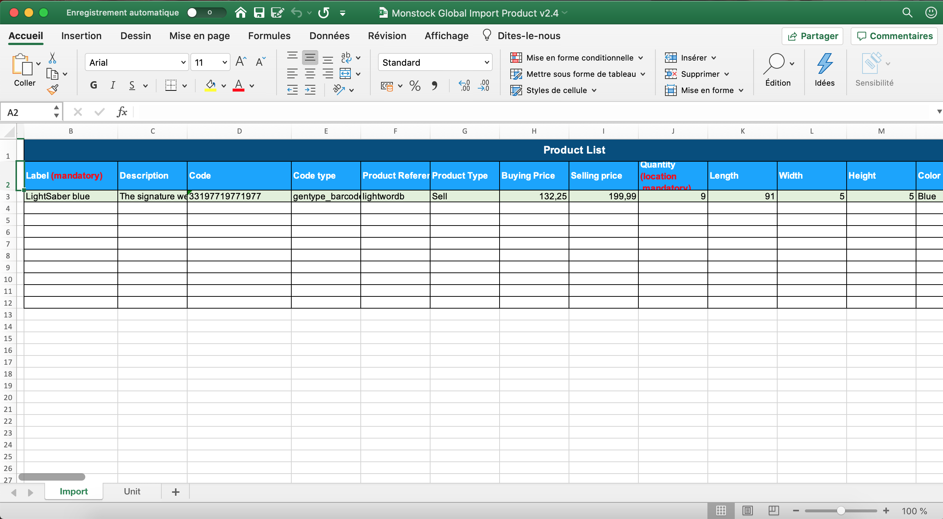Toggle the Enregistrement automatique switch

(206, 13)
